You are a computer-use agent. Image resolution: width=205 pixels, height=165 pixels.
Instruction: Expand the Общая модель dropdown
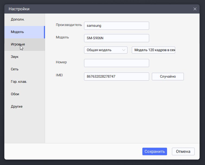click(x=106, y=50)
